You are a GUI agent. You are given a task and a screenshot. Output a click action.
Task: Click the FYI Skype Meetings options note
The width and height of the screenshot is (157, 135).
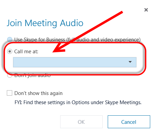click(78, 102)
